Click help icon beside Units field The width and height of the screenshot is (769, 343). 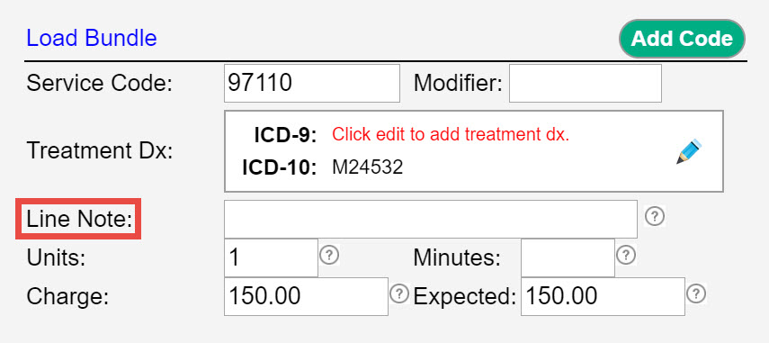(329, 255)
